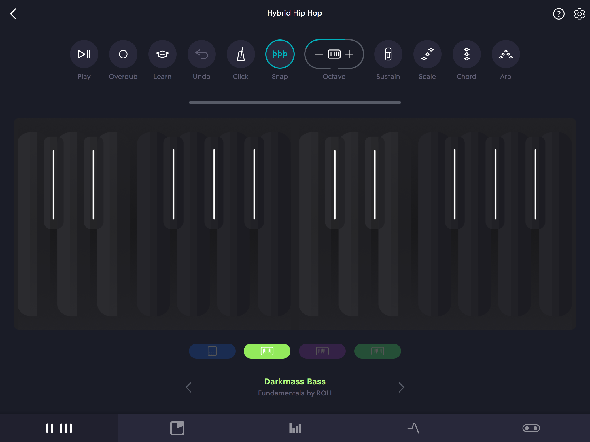The image size is (590, 442).
Task: Click the Undo arrow icon
Action: click(x=201, y=54)
